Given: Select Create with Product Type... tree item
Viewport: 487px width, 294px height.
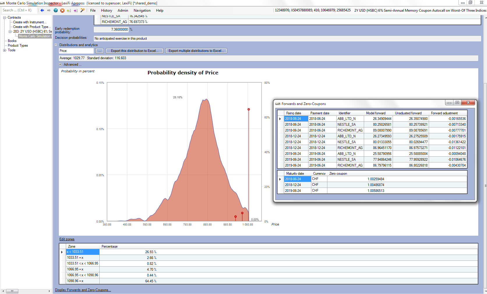Looking at the screenshot, I should tap(32, 27).
